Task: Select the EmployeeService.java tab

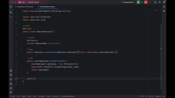Action: (x=47, y=7)
